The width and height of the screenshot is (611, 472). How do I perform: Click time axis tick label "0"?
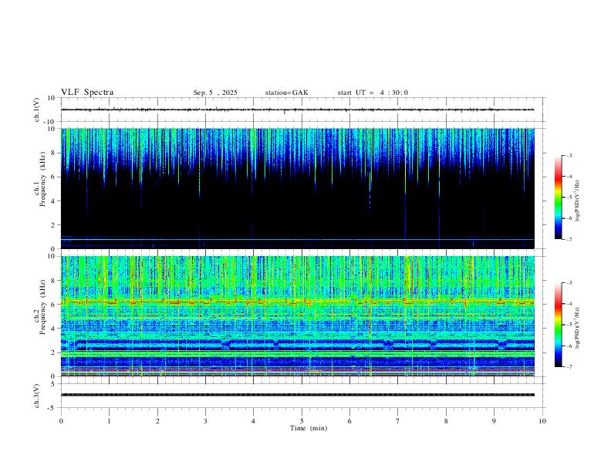61,421
